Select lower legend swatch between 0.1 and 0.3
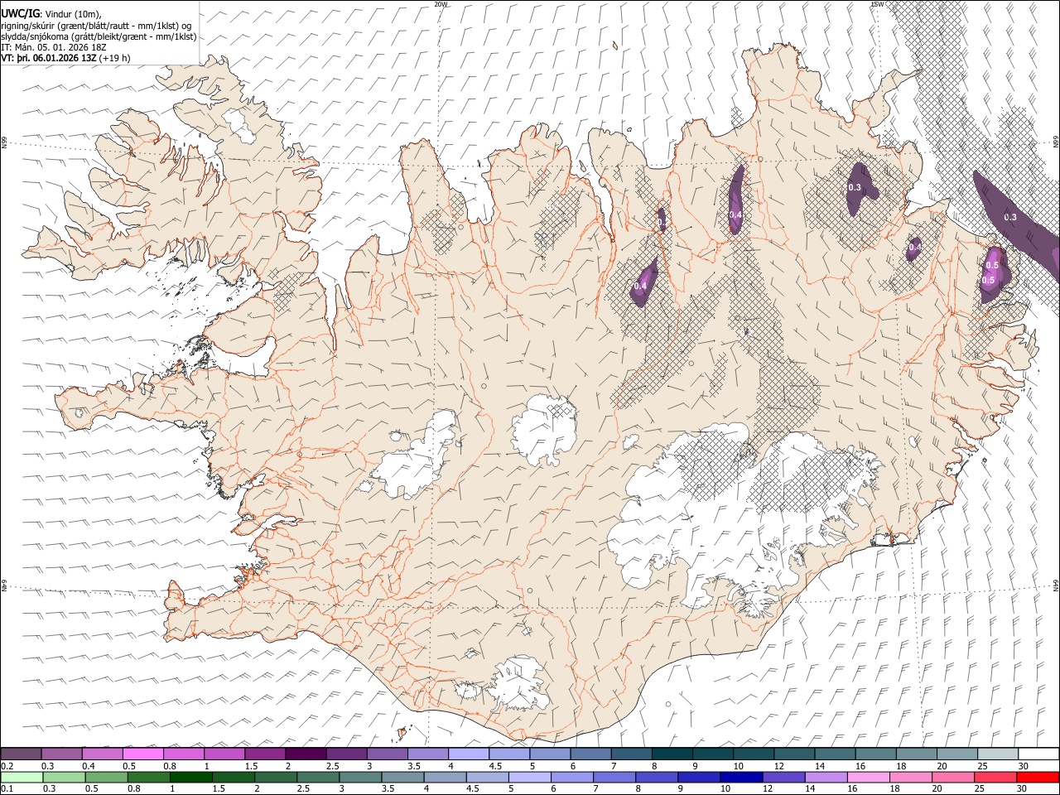 (x=22, y=777)
